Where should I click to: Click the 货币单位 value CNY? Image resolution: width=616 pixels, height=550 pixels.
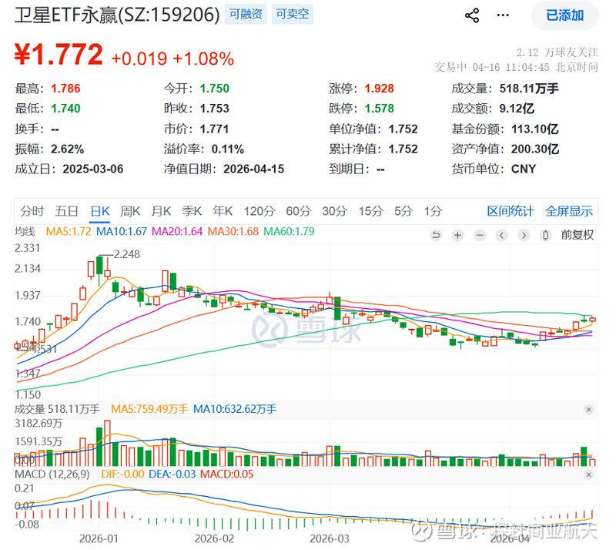click(x=524, y=169)
